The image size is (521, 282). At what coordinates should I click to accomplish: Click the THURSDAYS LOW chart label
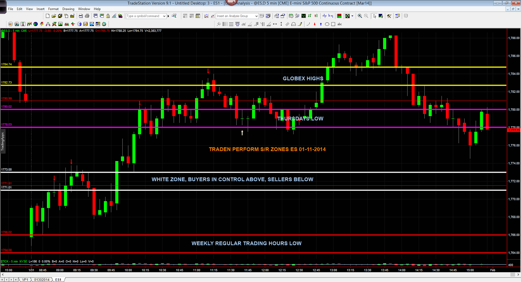click(300, 118)
